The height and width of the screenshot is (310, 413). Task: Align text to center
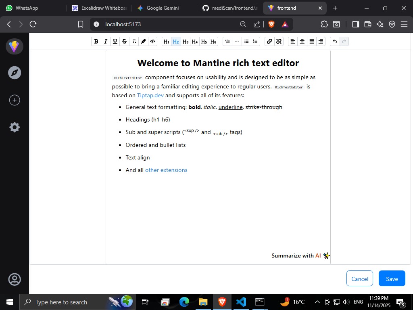click(302, 41)
